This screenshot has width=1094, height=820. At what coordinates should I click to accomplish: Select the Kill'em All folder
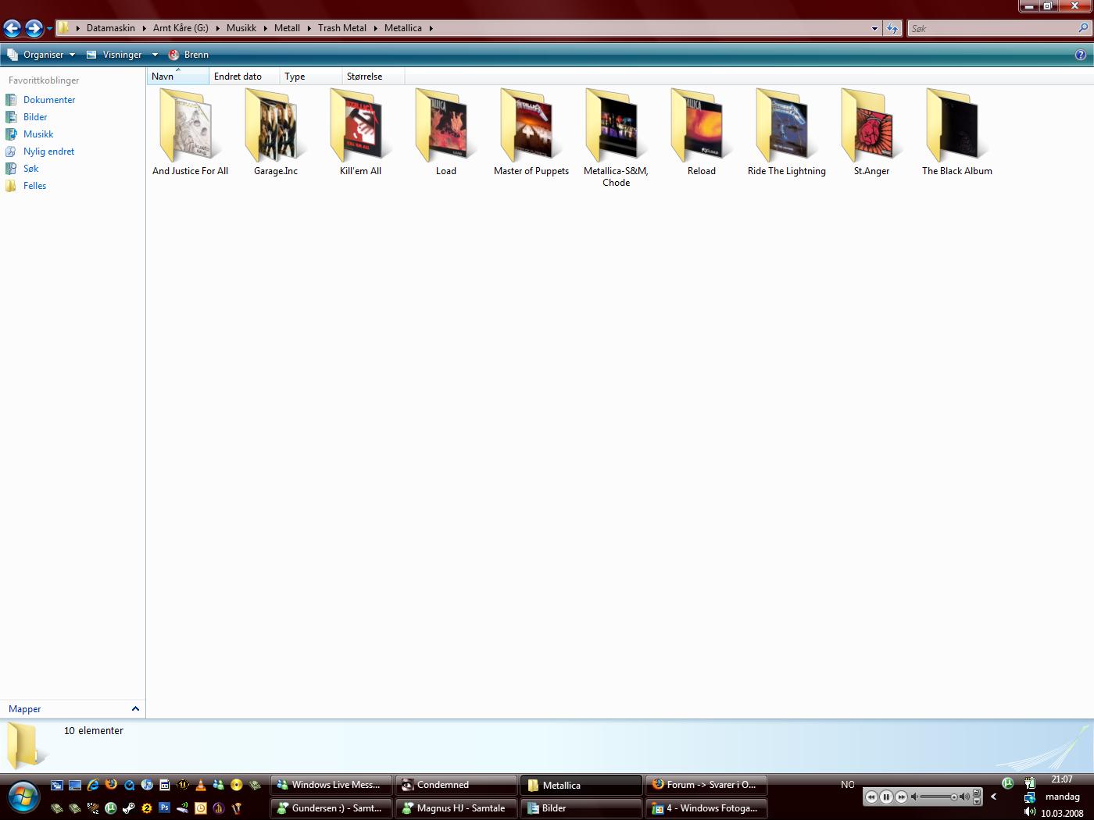click(360, 131)
